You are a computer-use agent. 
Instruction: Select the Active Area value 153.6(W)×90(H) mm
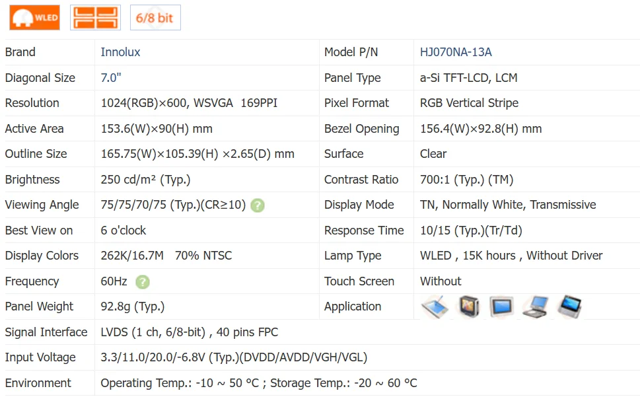tap(157, 129)
